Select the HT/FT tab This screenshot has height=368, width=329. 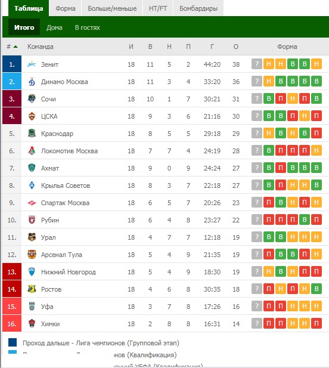(158, 8)
